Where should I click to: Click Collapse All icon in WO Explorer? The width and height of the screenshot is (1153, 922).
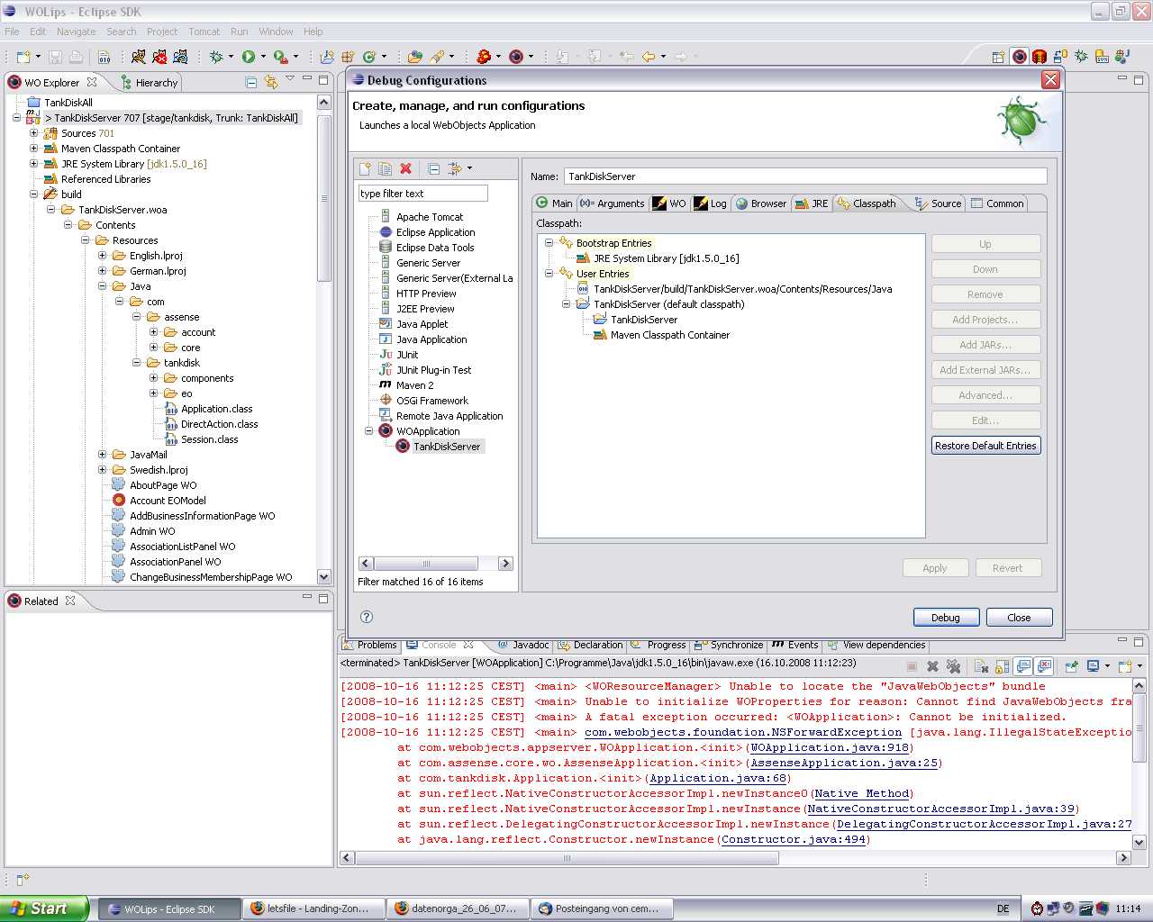(251, 82)
